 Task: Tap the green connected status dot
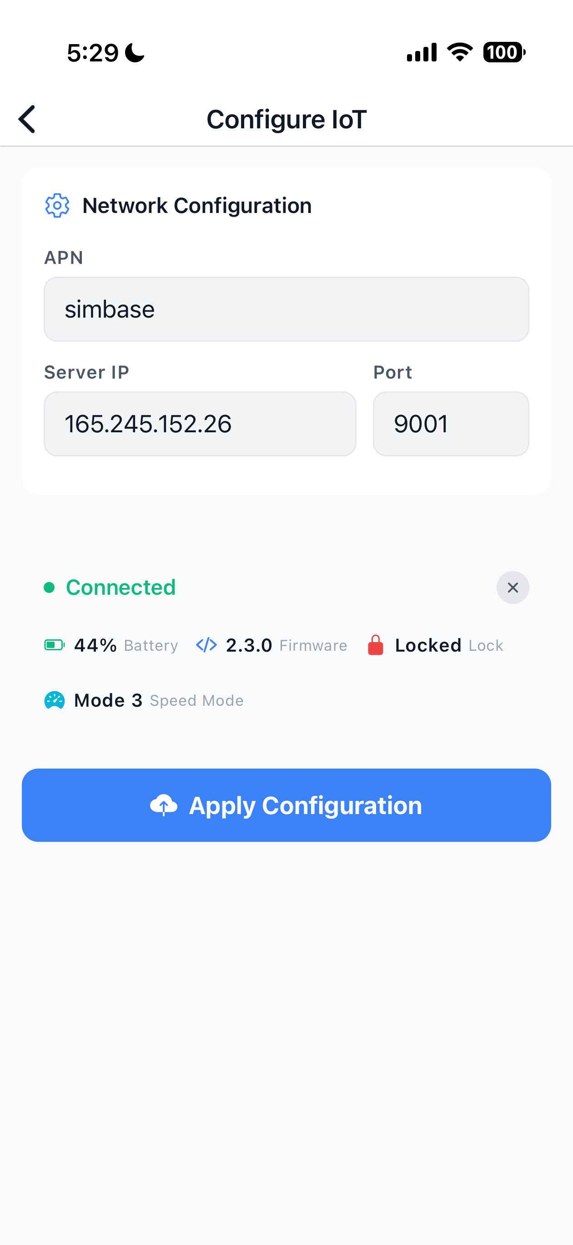coord(49,588)
